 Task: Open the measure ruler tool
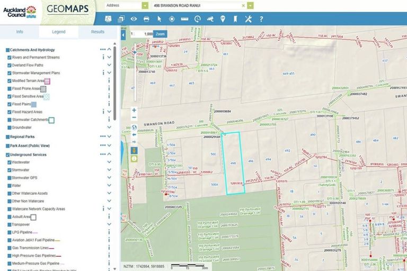coord(184,19)
